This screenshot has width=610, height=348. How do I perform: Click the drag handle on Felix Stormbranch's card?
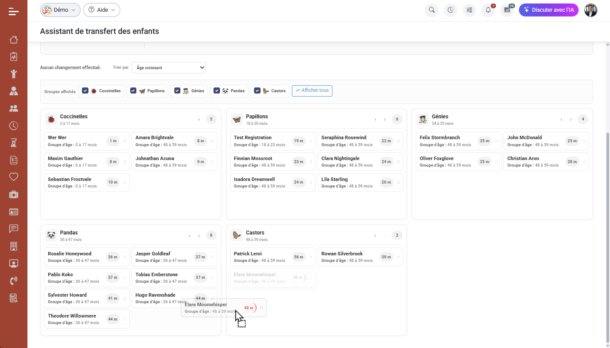point(497,141)
